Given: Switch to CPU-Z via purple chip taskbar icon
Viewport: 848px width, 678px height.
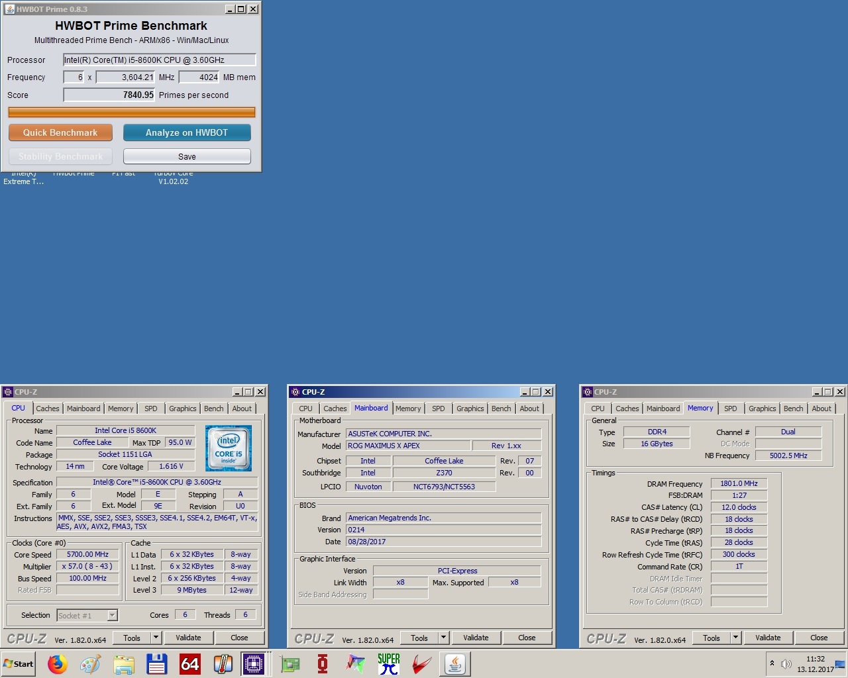Looking at the screenshot, I should [254, 663].
